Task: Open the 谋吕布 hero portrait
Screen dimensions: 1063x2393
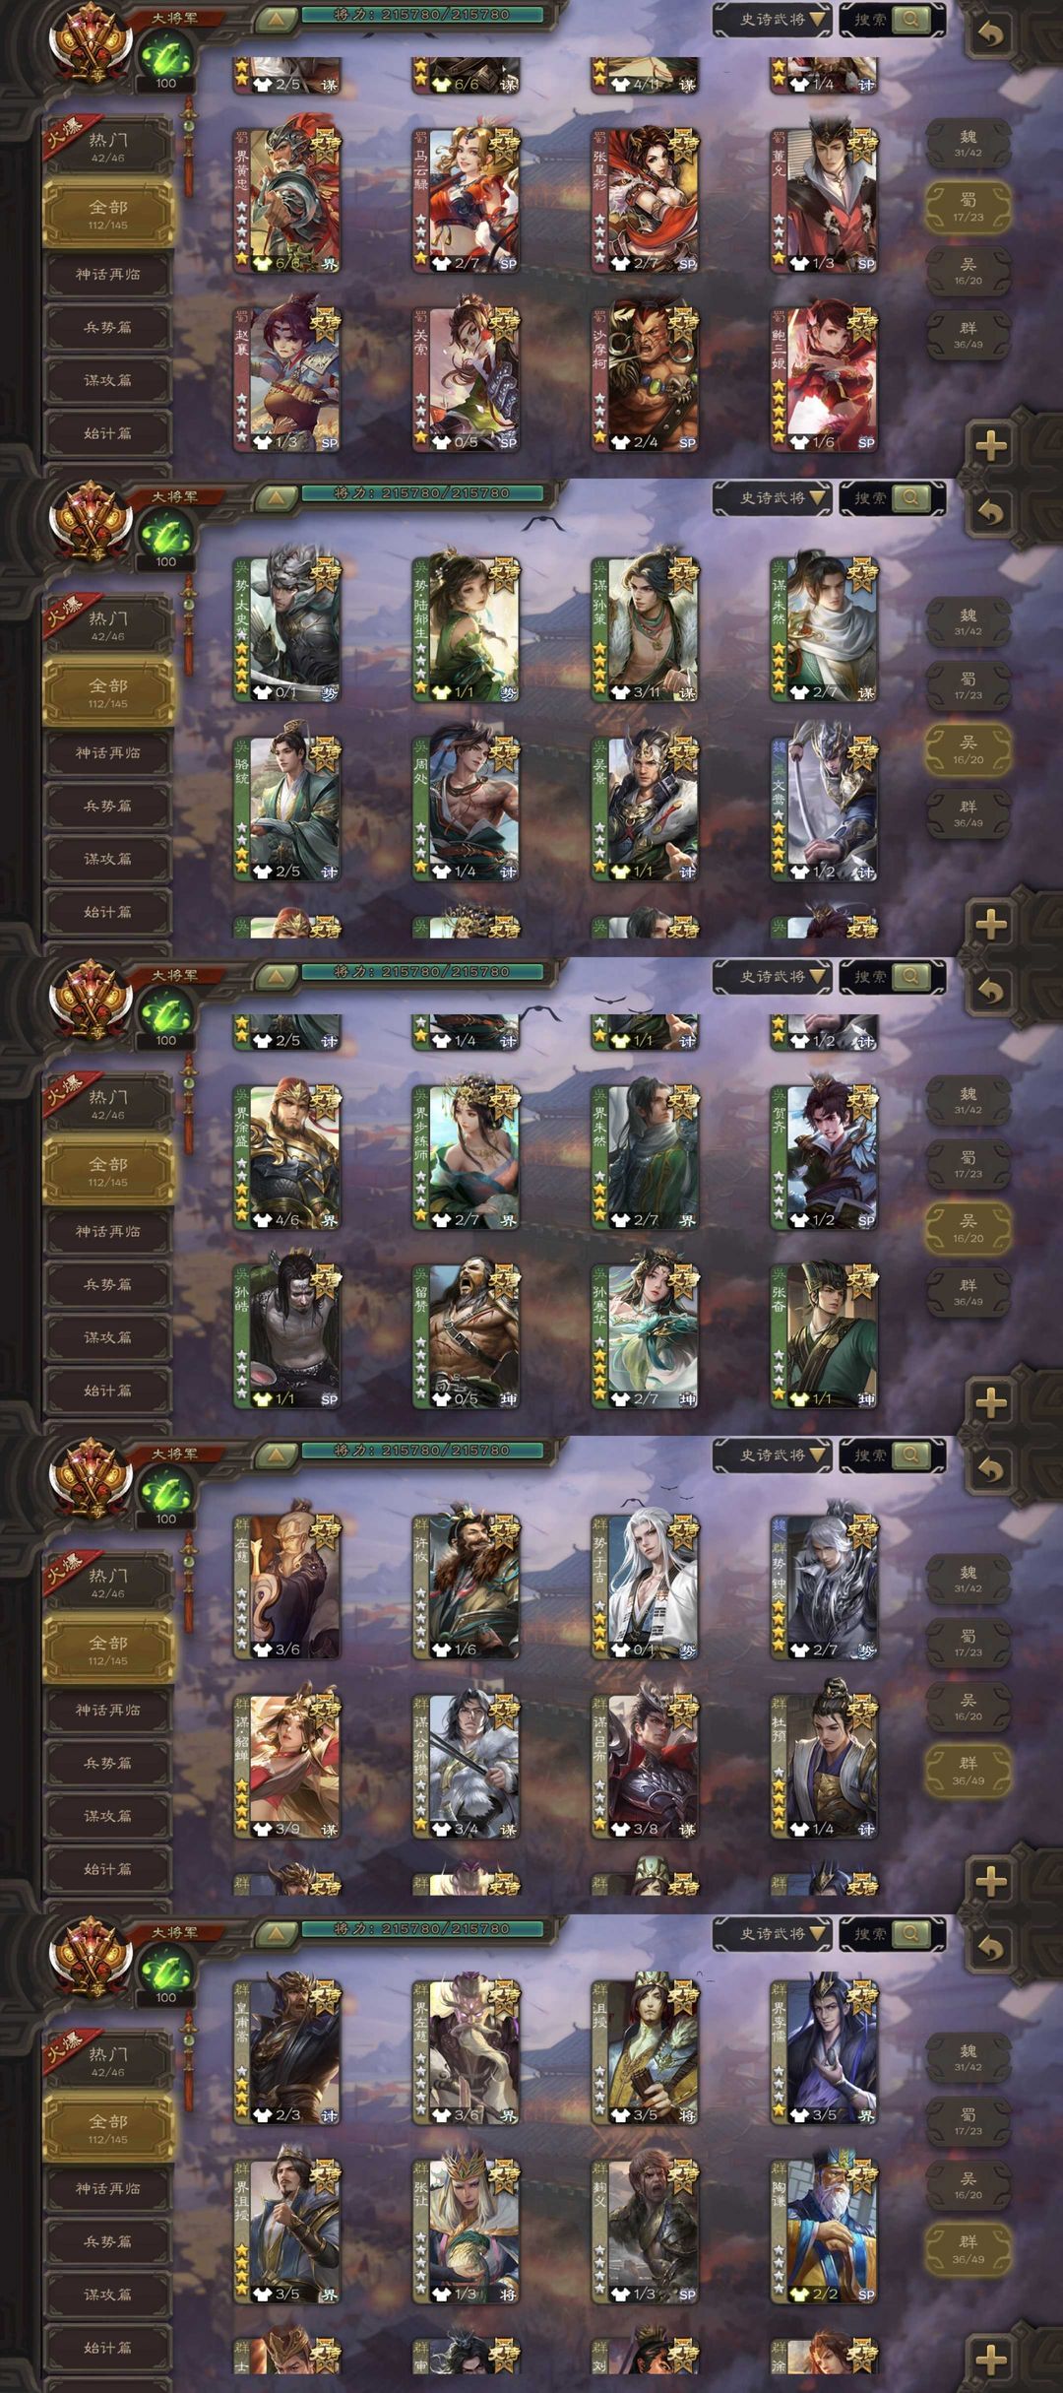Action: [646, 1767]
